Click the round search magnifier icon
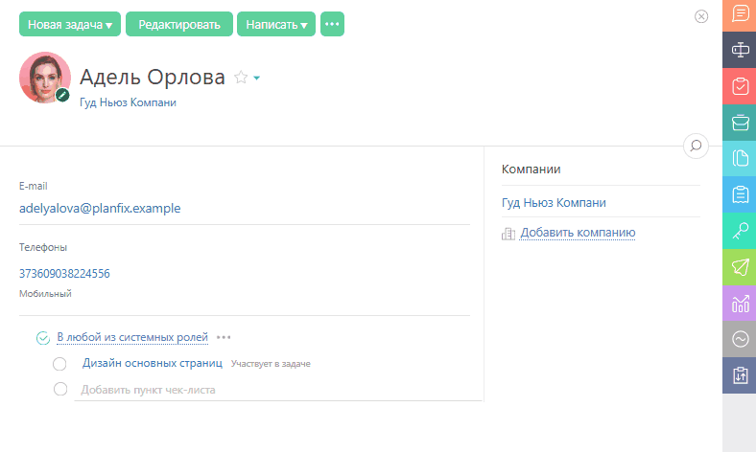The width and height of the screenshot is (756, 452). click(x=696, y=146)
